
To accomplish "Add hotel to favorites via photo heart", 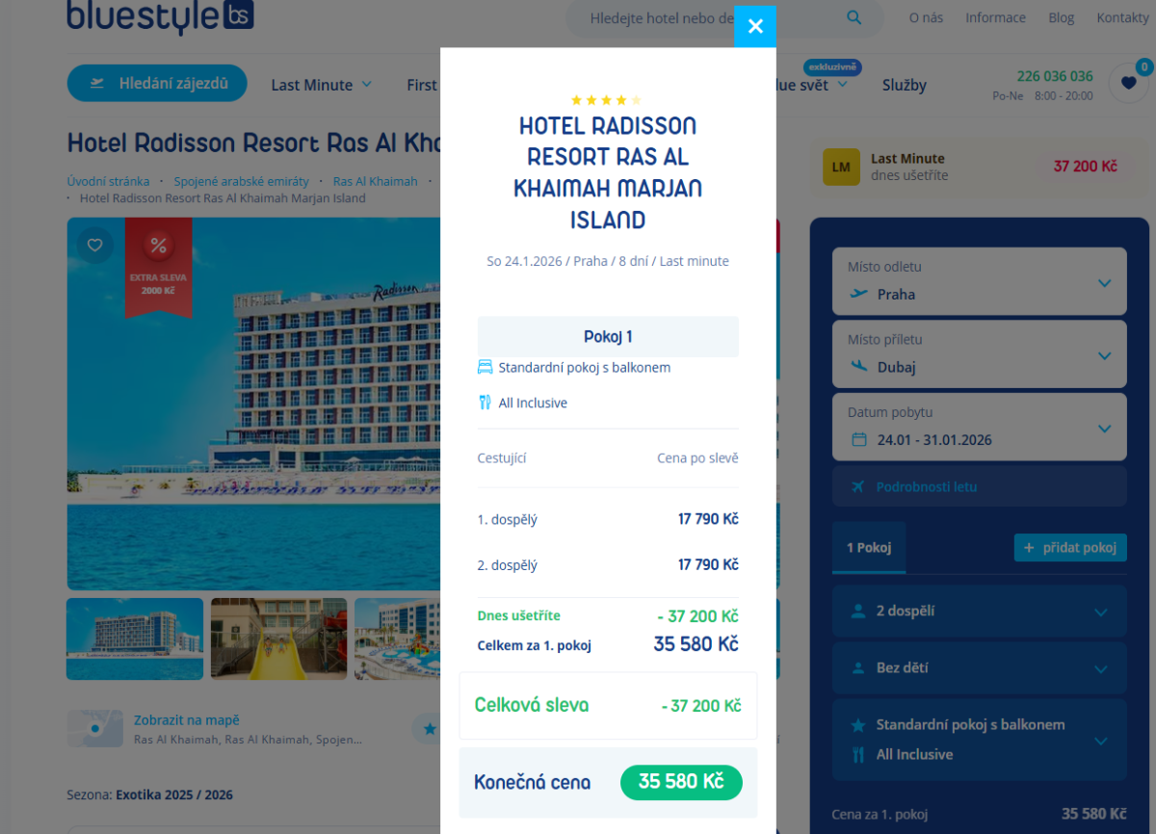I will pyautogui.click(x=94, y=245).
